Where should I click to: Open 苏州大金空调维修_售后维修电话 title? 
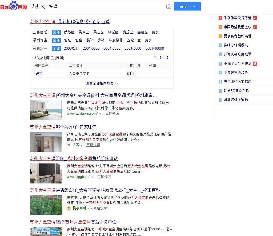[x=74, y=158]
